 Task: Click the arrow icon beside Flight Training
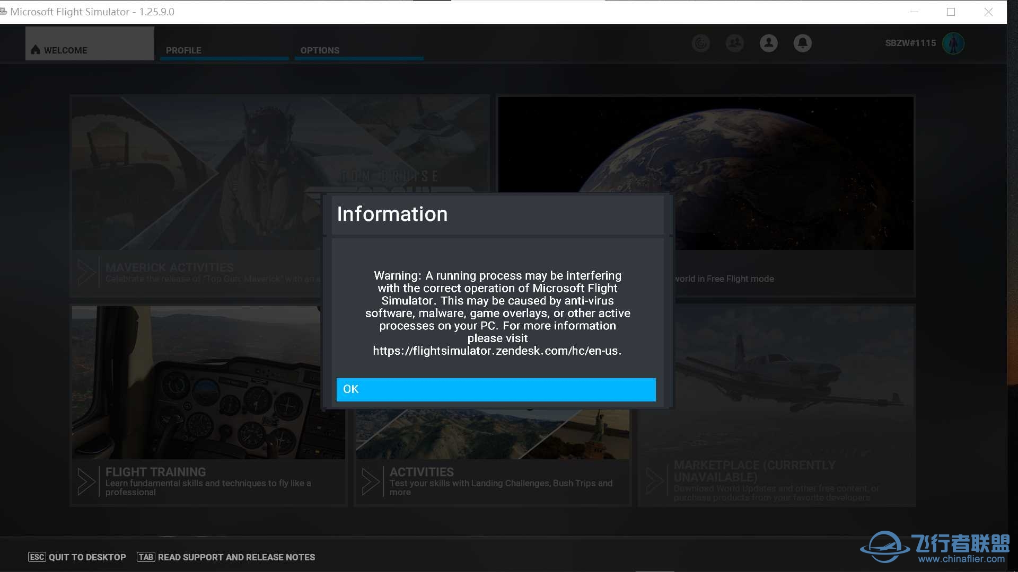point(86,481)
